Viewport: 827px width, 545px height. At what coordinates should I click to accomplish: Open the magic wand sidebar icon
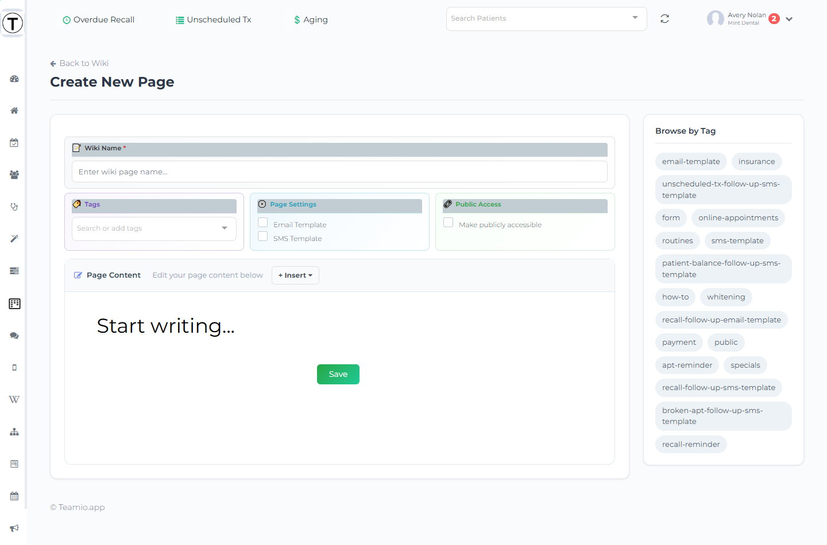[x=14, y=239]
